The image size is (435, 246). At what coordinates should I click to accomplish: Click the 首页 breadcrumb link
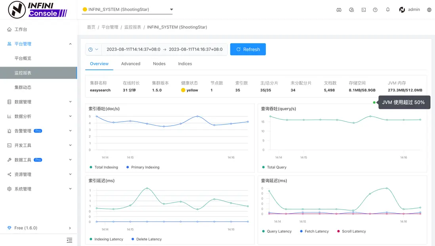91,27
